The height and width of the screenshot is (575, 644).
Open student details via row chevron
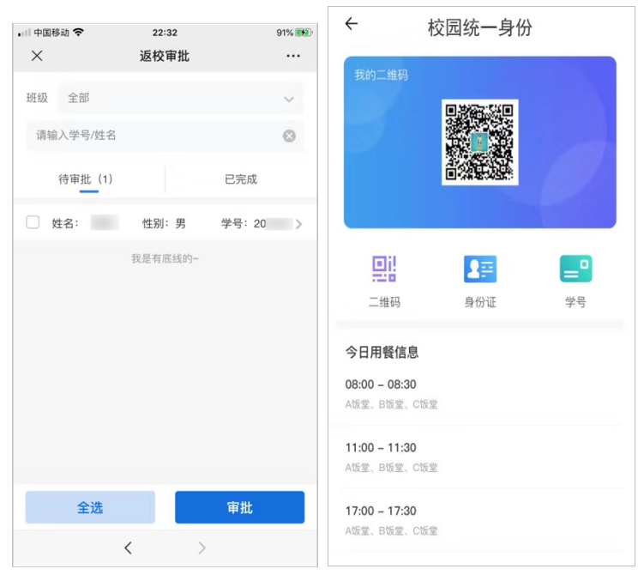[x=298, y=224]
